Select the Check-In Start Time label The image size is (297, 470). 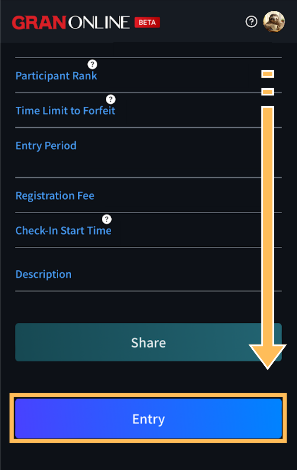63,231
